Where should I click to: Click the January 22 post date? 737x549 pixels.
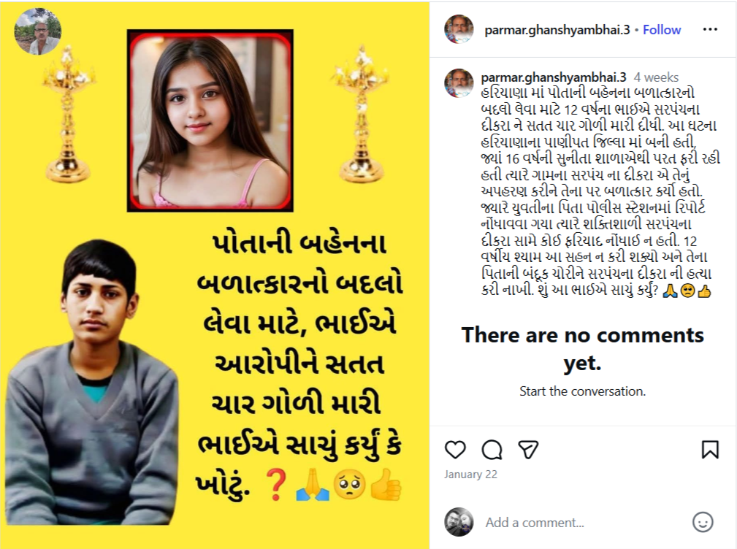(470, 475)
